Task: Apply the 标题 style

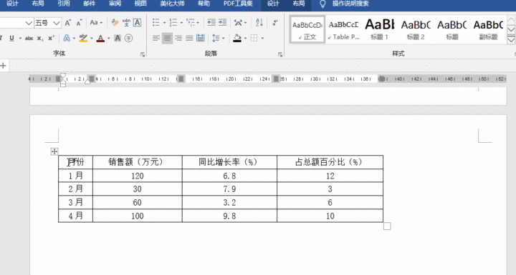Action: point(452,29)
